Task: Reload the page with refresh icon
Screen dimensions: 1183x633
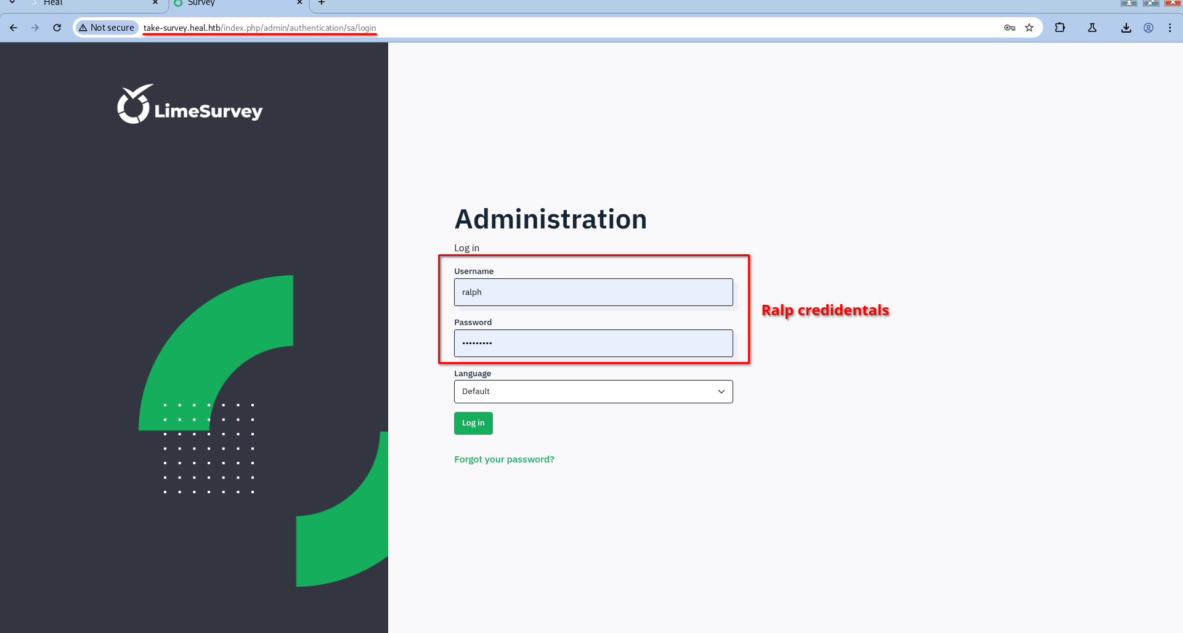Action: coord(57,28)
